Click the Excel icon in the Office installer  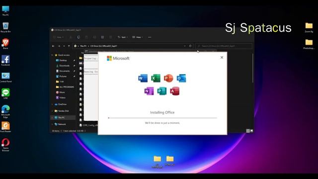156,78
